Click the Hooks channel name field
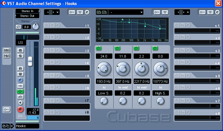 [x=27, y=126]
